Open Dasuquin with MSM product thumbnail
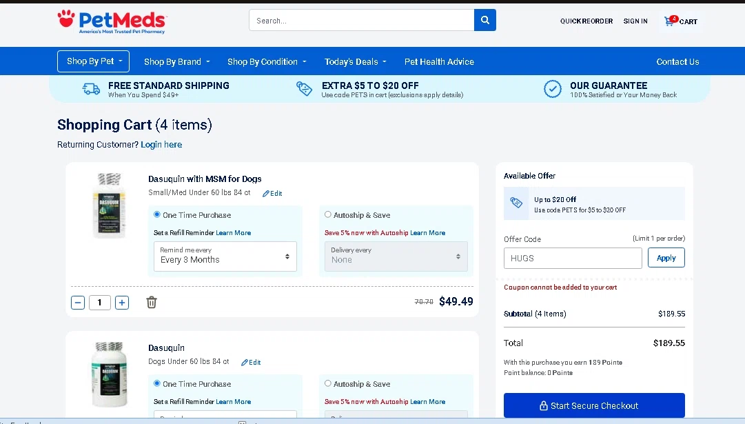The image size is (745, 424). [110, 206]
